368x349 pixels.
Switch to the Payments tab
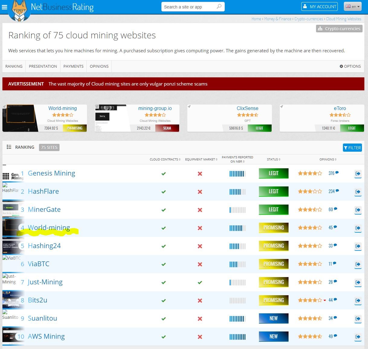(x=73, y=66)
